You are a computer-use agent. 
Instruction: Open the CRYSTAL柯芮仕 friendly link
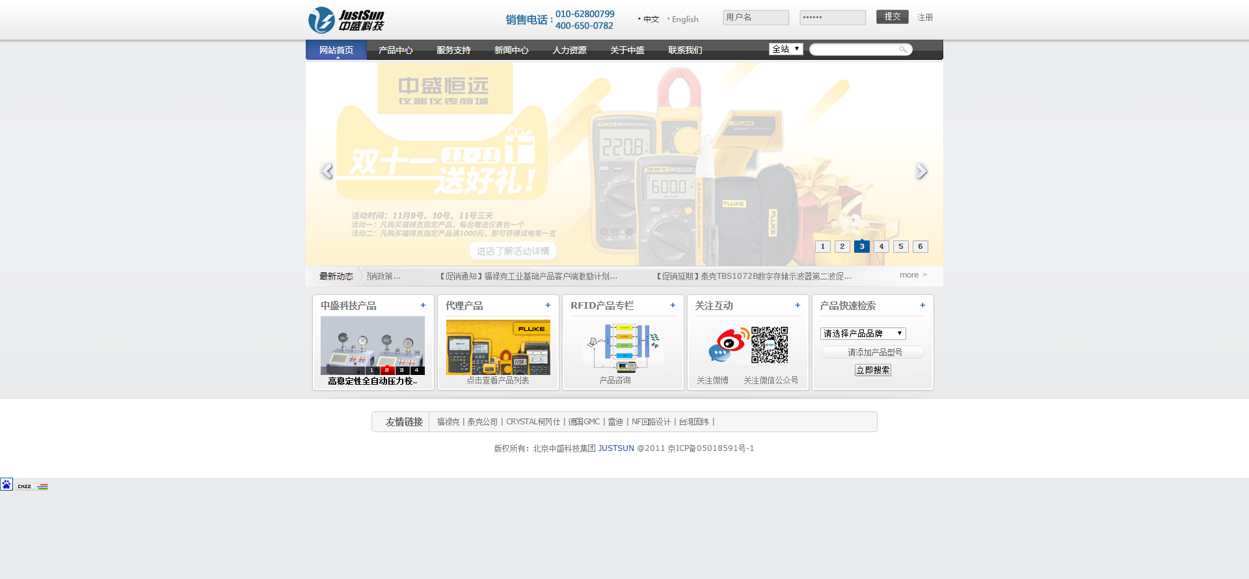coord(533,422)
